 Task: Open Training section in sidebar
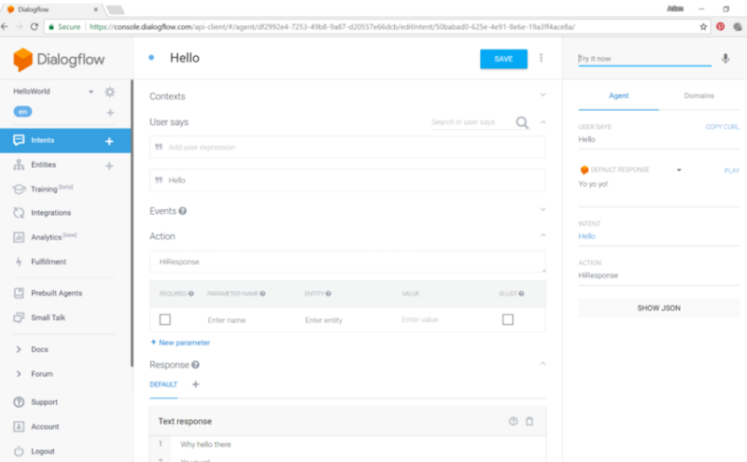click(x=44, y=189)
